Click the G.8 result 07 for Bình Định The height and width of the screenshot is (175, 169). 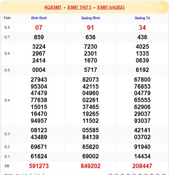(x=39, y=28)
